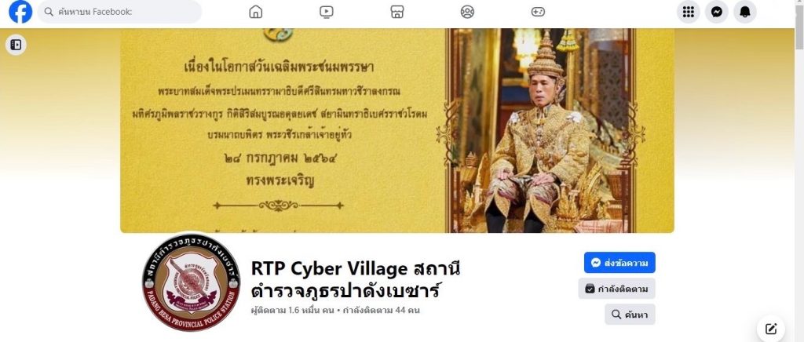Open the apps grid menu
804x342 pixels.
click(689, 12)
